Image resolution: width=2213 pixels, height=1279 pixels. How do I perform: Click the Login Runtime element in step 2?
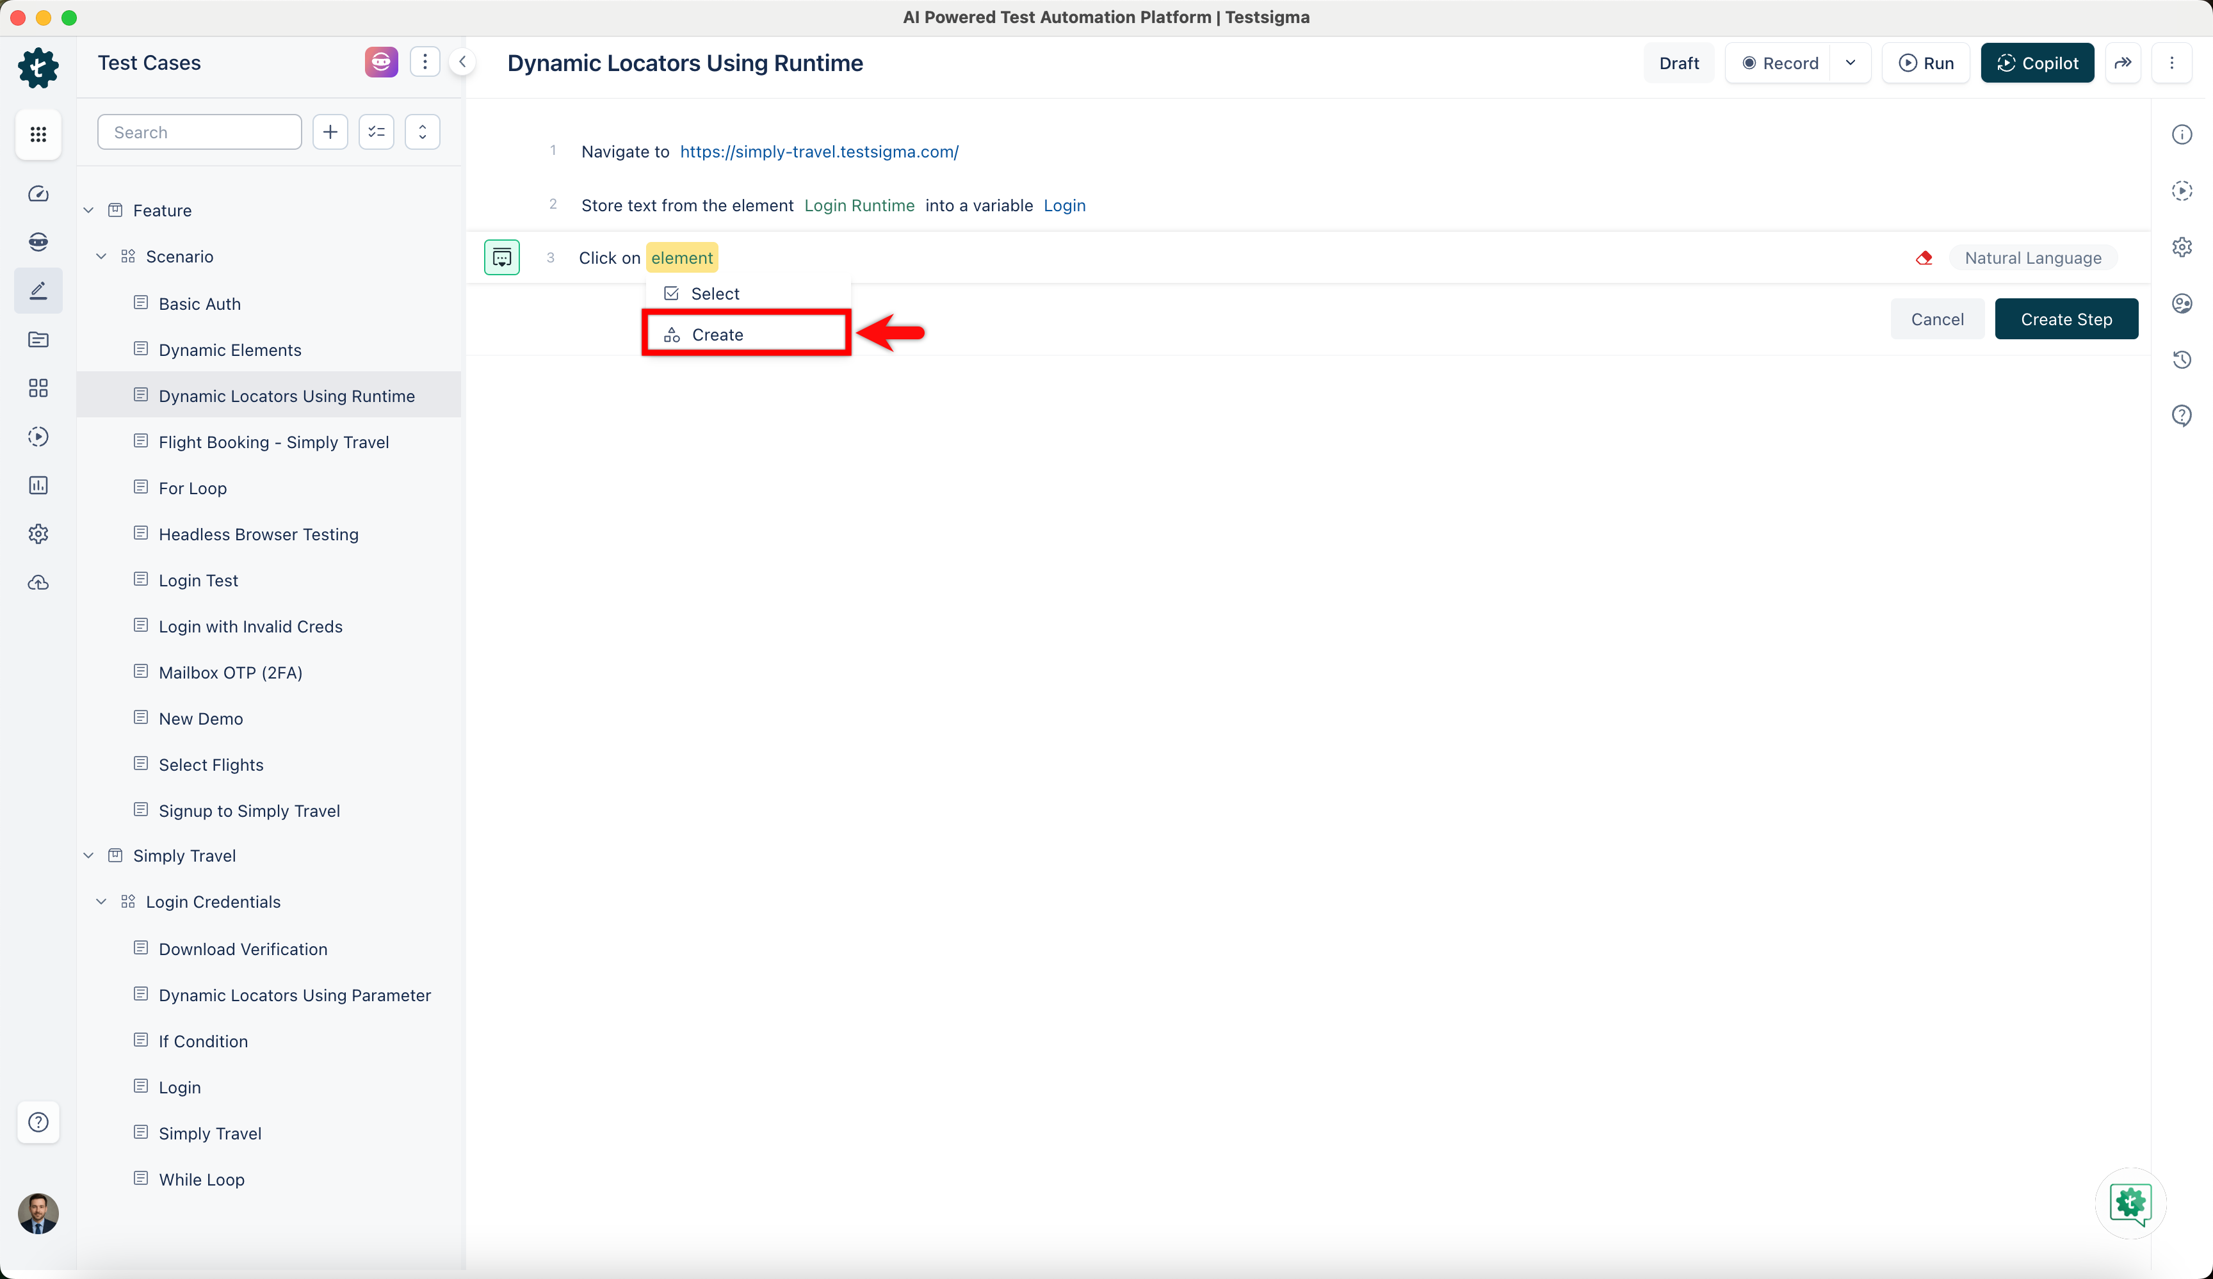point(859,205)
